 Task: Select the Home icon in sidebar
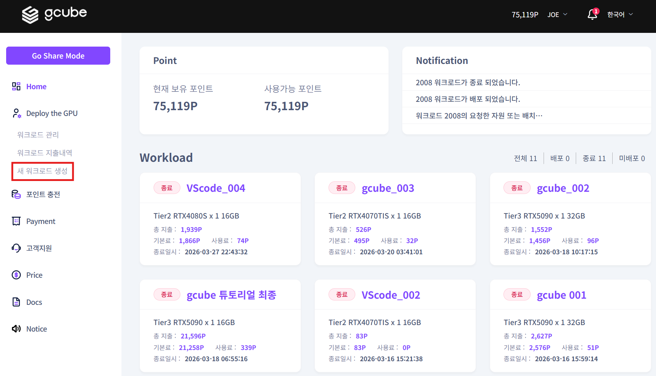[16, 86]
